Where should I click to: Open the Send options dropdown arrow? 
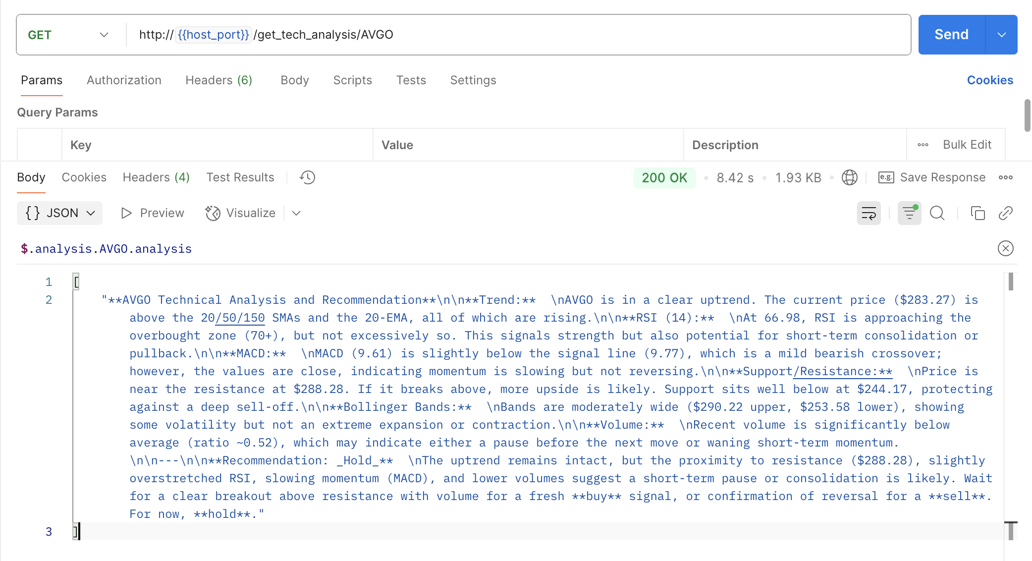1002,35
